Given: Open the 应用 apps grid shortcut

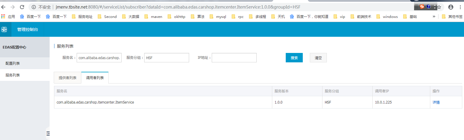Looking at the screenshot, I should point(8,17).
